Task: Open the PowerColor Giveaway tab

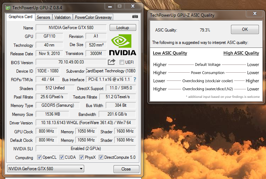Action: pyautogui.click(x=93, y=17)
